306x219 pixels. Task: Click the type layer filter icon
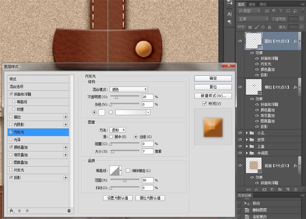(x=281, y=11)
